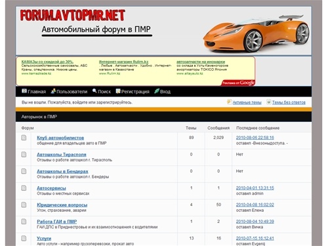Click the registration icon beside Регистрация
Screen dimensions: 328x246
pos(118,91)
